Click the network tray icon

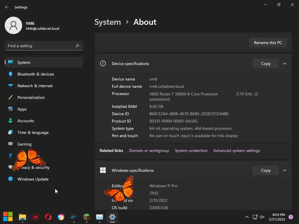point(255,217)
